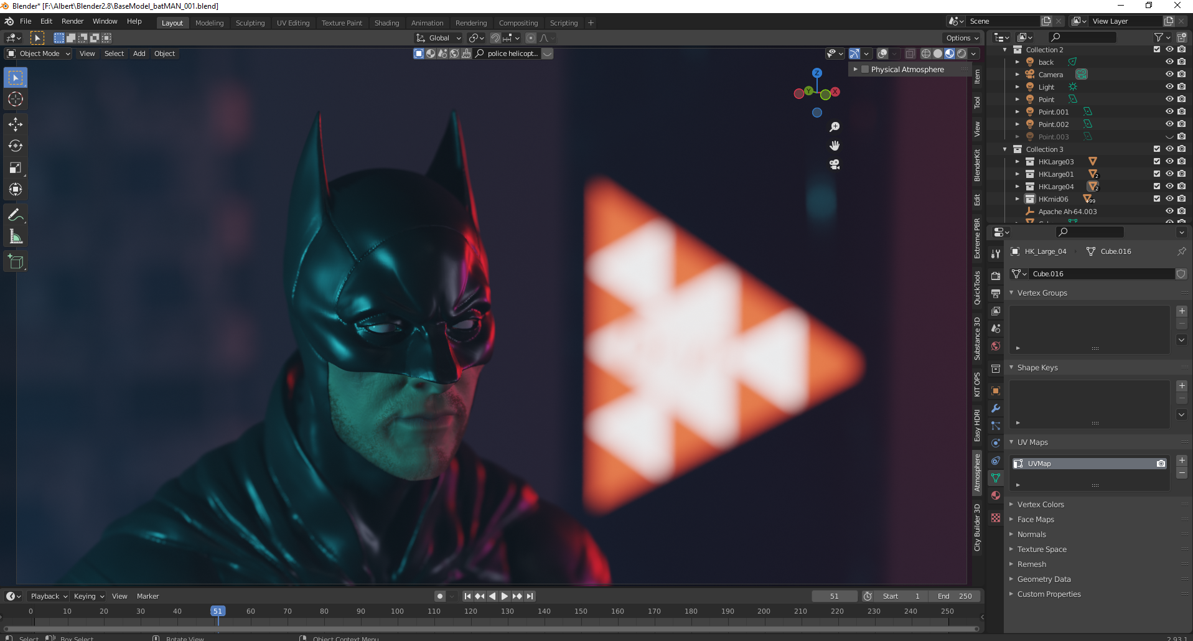
Task: Hide Apache Ah-64.003 in viewport
Action: [x=1169, y=211]
